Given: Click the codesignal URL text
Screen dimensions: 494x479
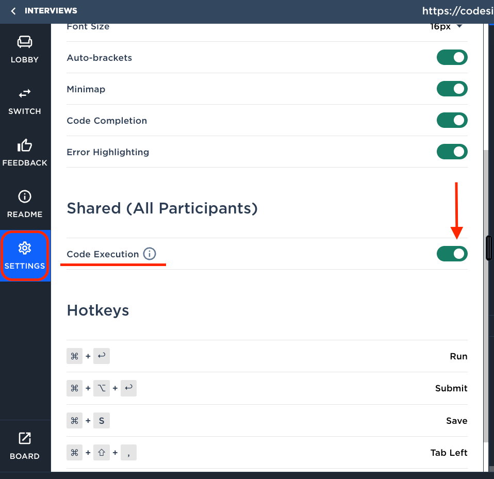Looking at the screenshot, I should [x=458, y=11].
